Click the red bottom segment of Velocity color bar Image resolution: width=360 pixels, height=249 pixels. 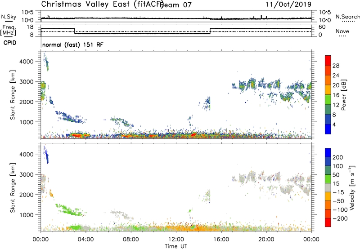pyautogui.click(x=328, y=222)
